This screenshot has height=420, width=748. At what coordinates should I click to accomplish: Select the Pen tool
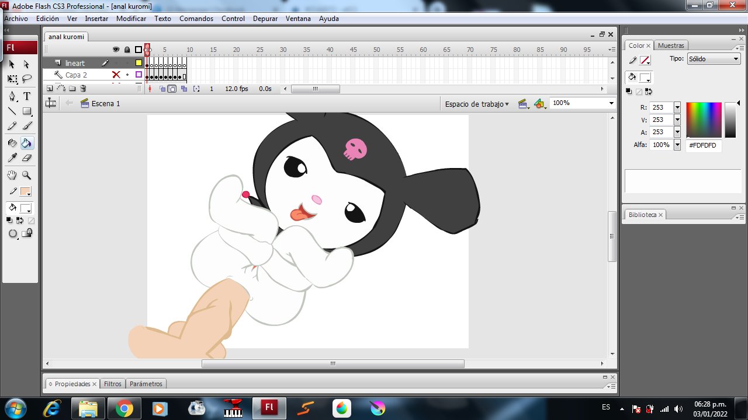(x=12, y=96)
